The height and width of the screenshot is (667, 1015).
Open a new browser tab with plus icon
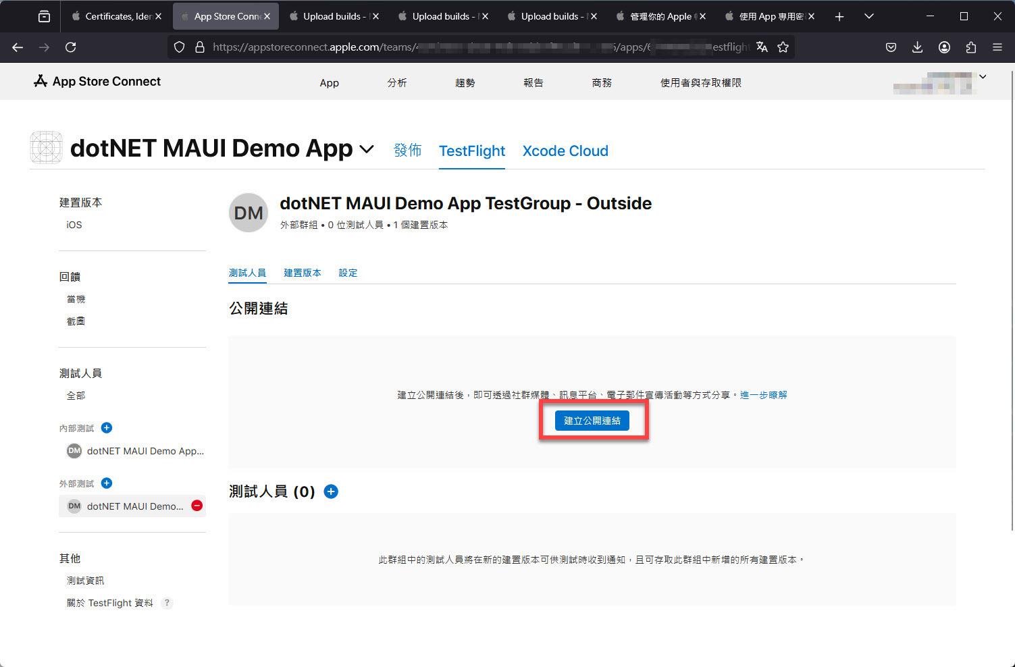pos(839,16)
